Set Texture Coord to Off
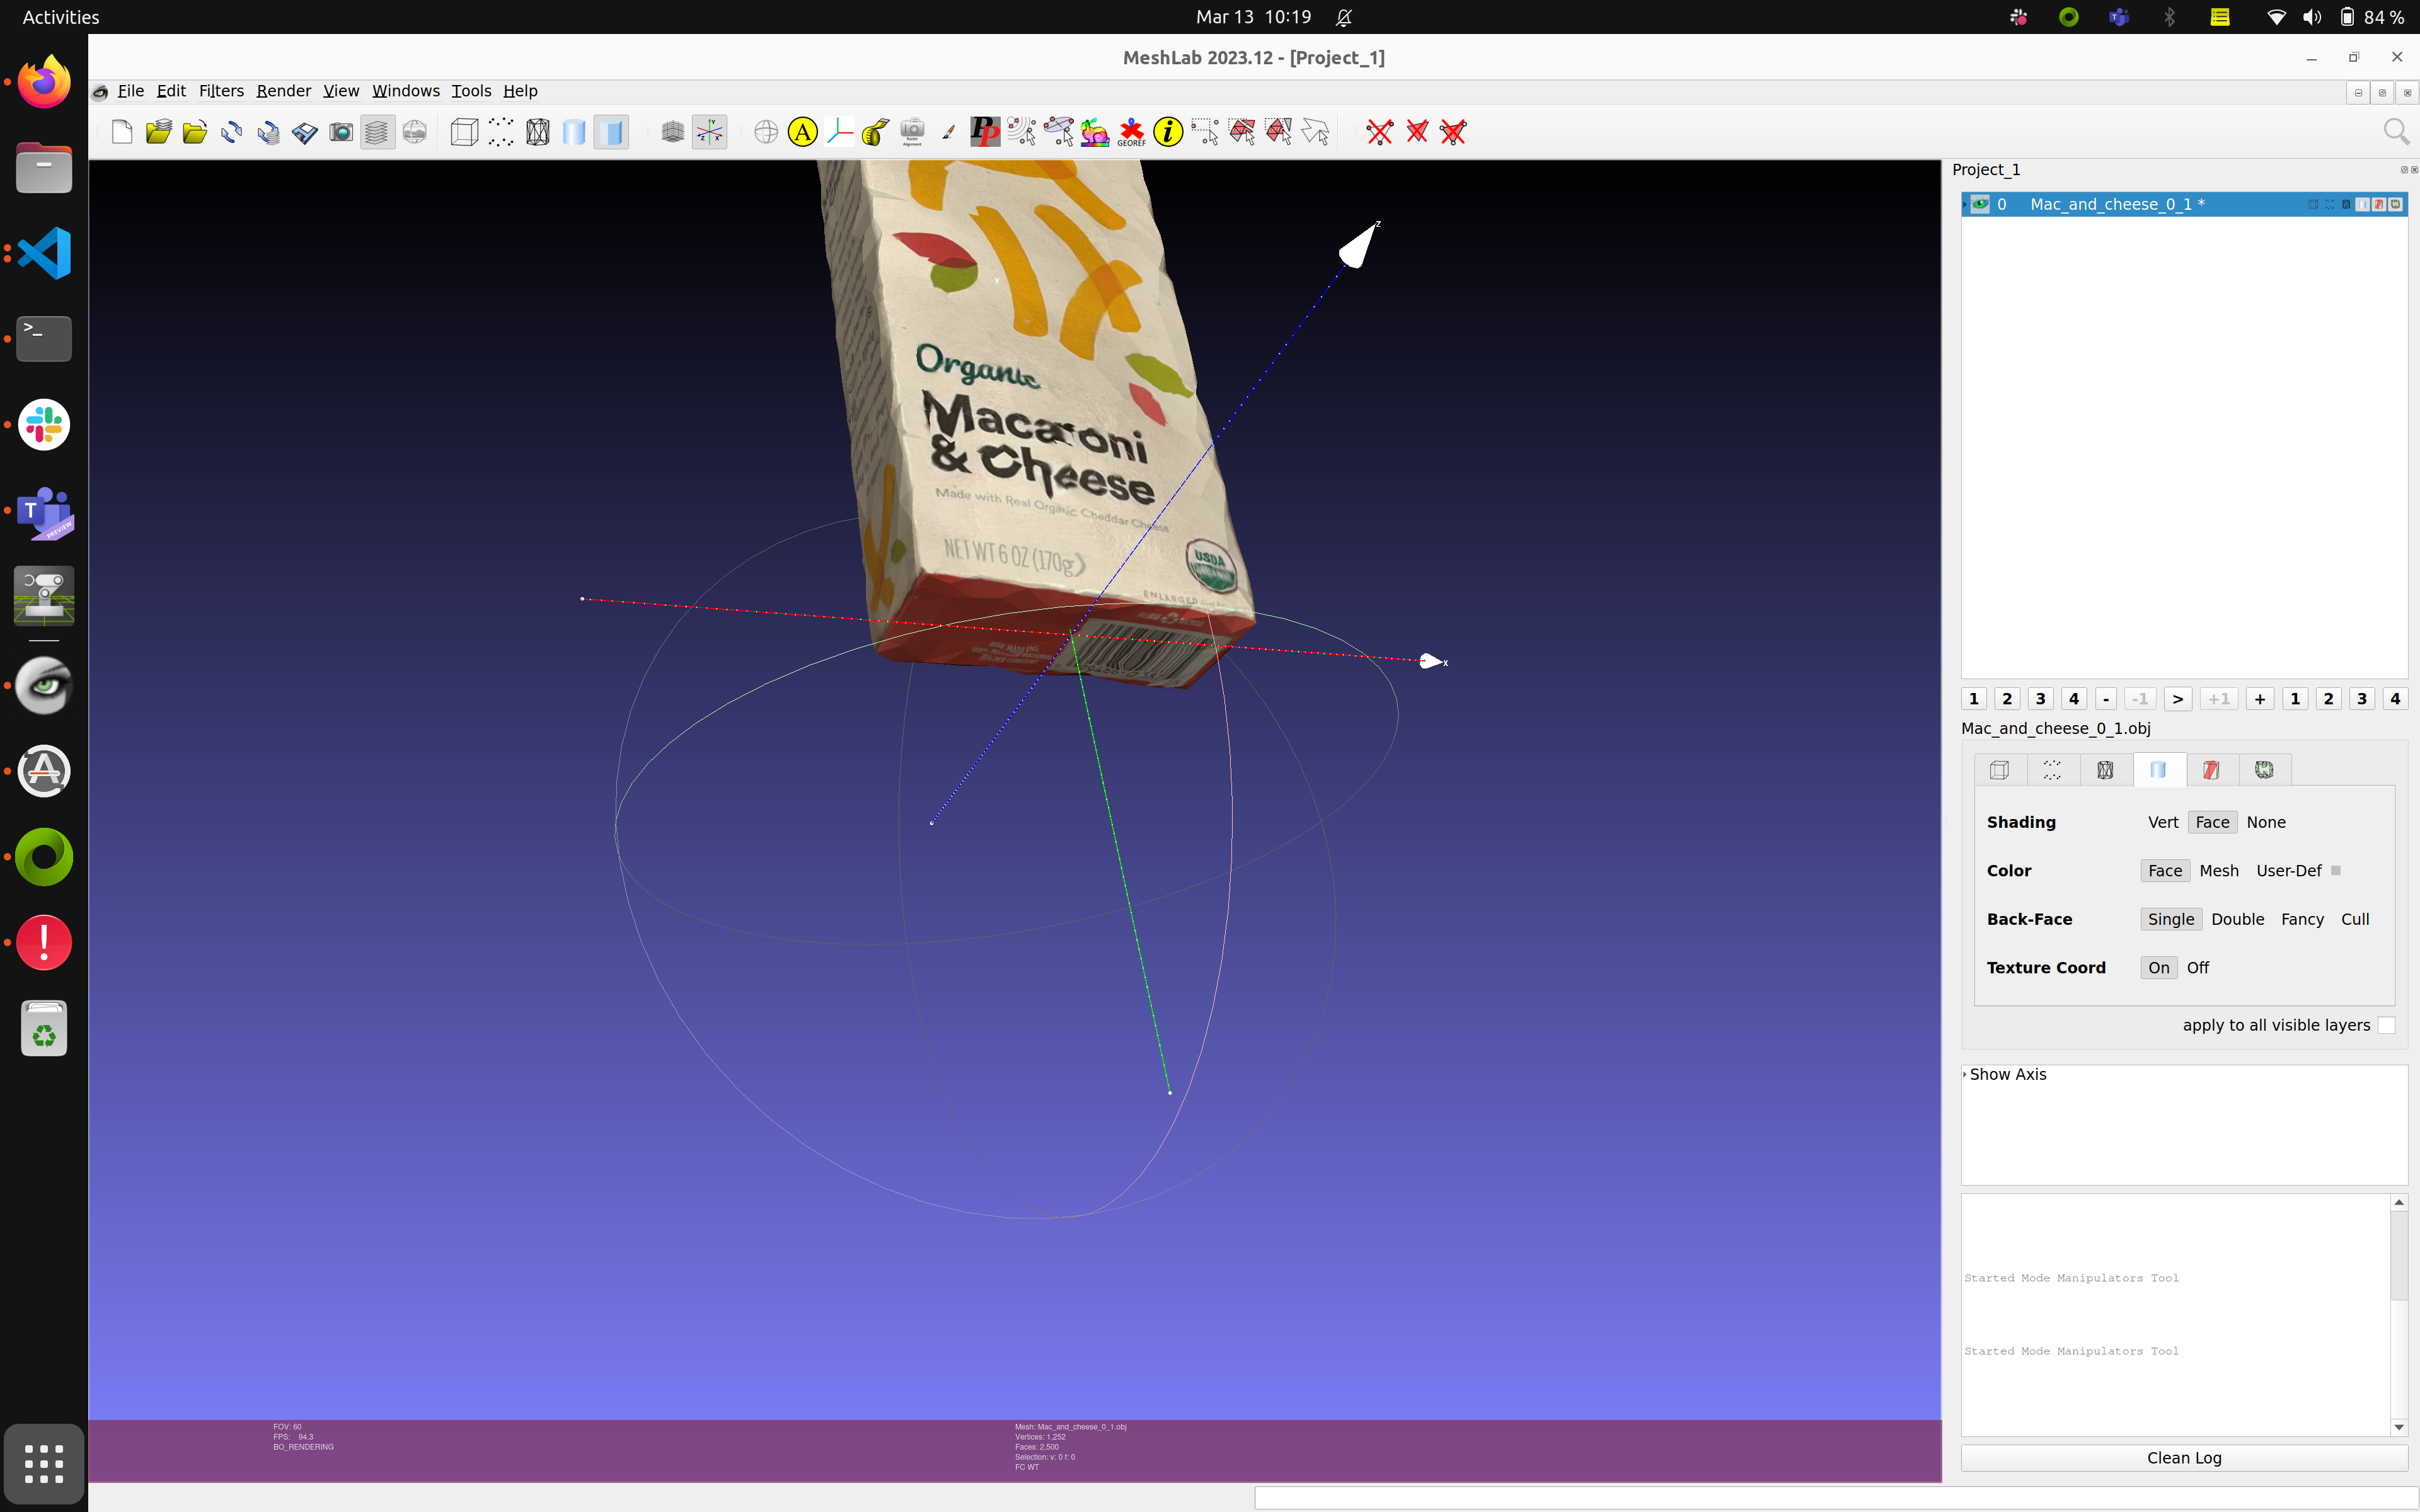This screenshot has width=2420, height=1512. point(2197,967)
